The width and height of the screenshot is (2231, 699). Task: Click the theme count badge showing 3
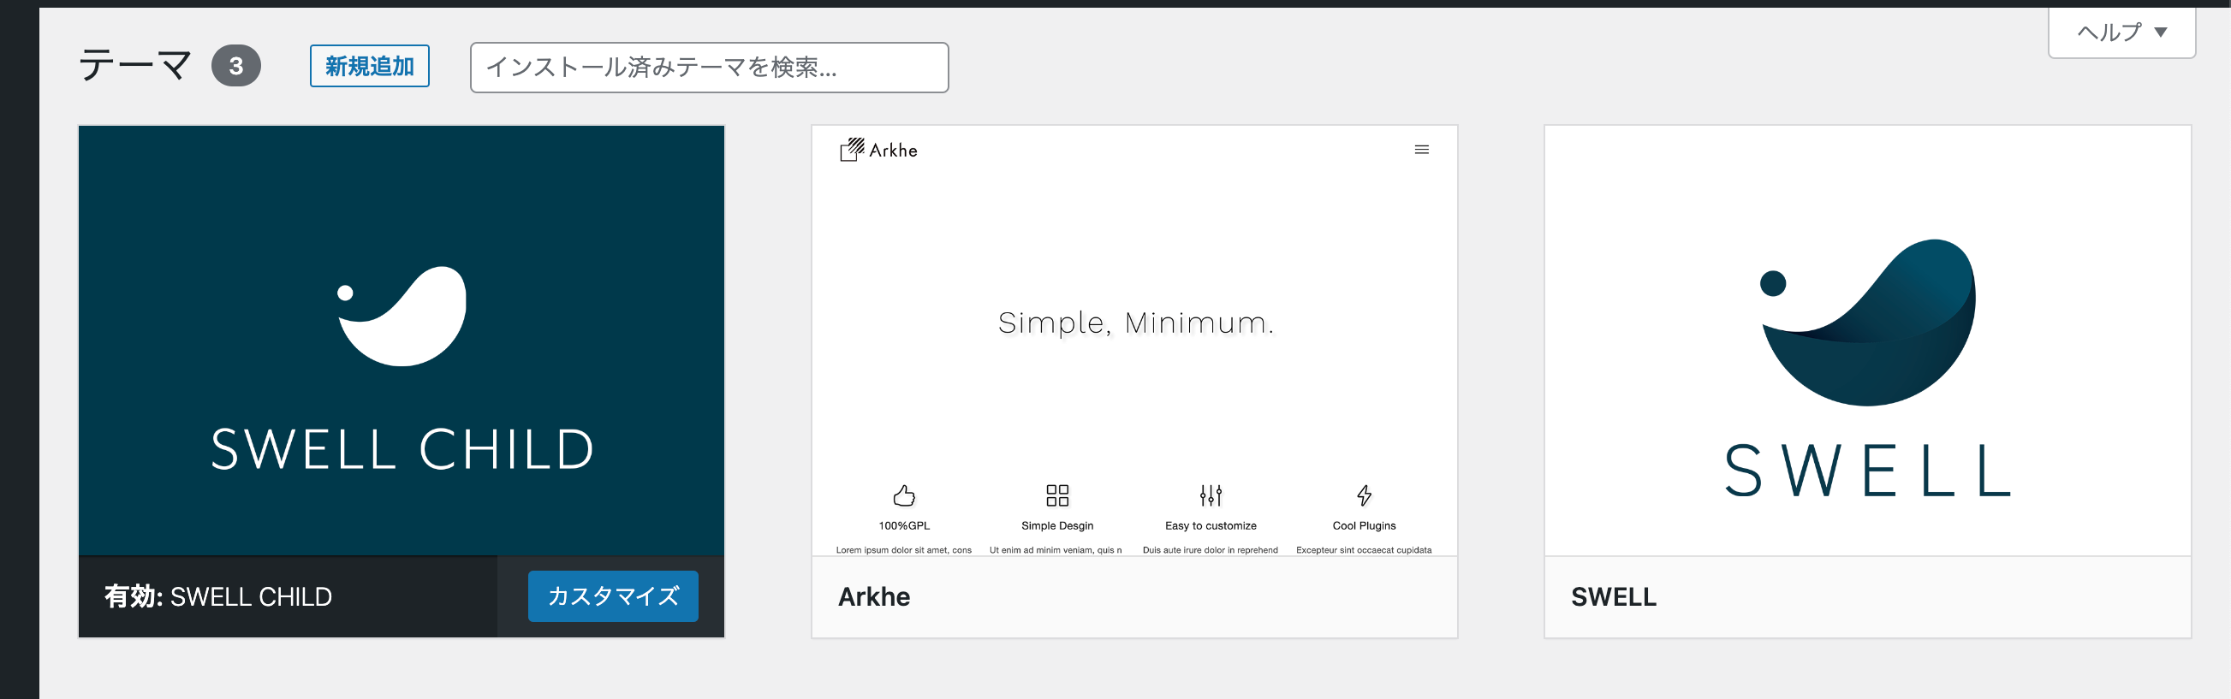point(235,66)
